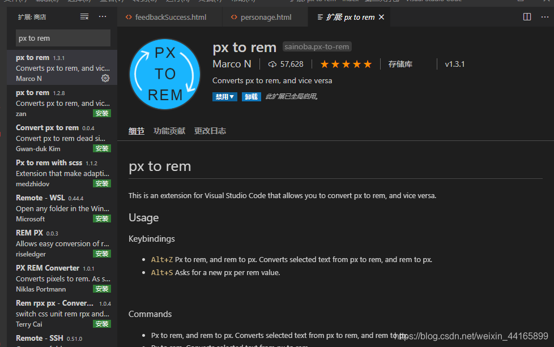Select PX REM Converter 1.0.1 entry
The width and height of the screenshot is (554, 347).
(x=62, y=278)
